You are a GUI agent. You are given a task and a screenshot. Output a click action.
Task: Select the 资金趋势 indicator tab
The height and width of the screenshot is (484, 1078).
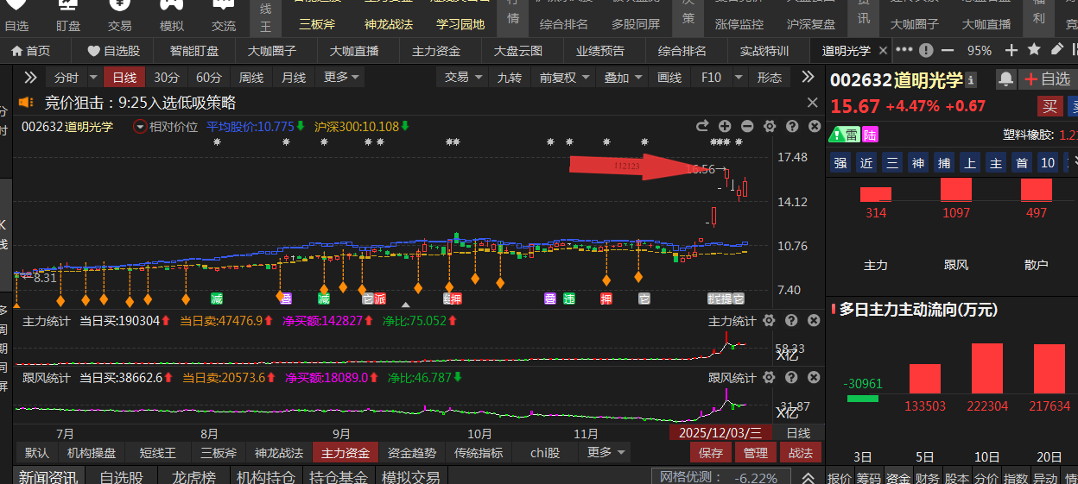pyautogui.click(x=412, y=452)
